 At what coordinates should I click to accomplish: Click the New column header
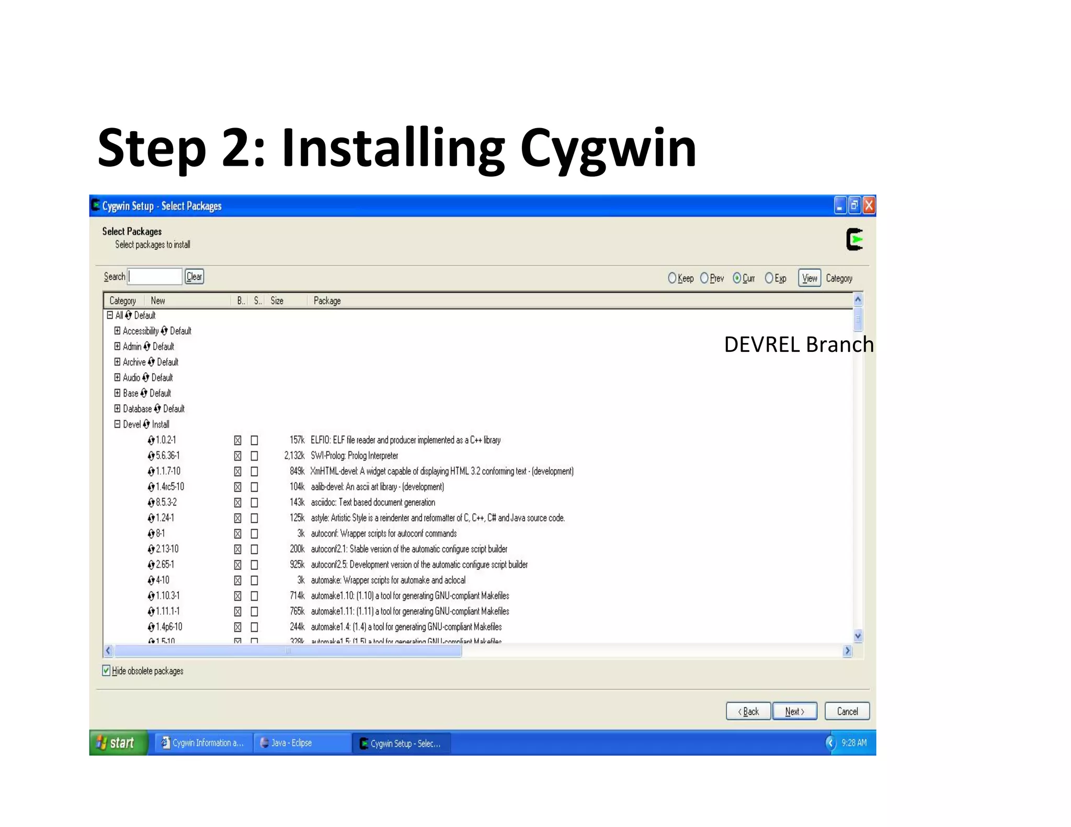[187, 301]
